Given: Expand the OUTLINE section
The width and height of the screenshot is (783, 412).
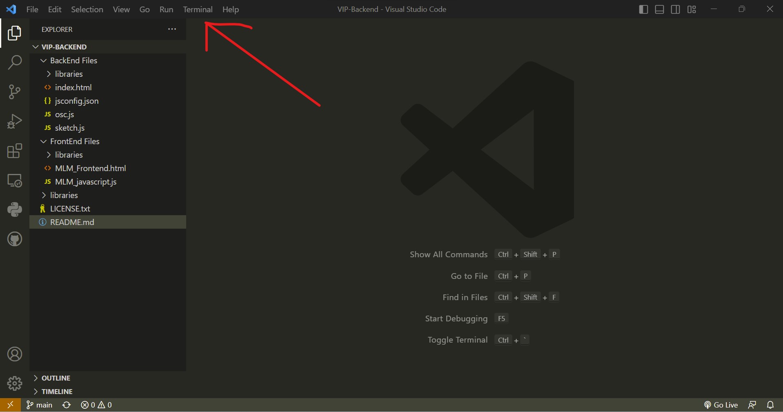Looking at the screenshot, I should 108,378.
